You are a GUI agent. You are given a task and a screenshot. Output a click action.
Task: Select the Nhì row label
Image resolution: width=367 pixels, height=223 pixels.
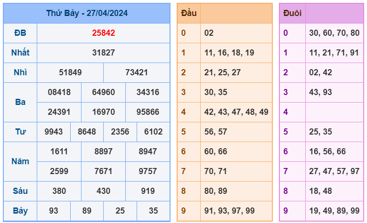click(20, 72)
